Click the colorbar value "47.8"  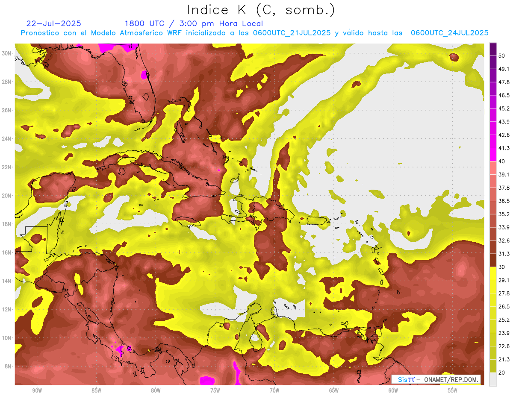point(504,82)
